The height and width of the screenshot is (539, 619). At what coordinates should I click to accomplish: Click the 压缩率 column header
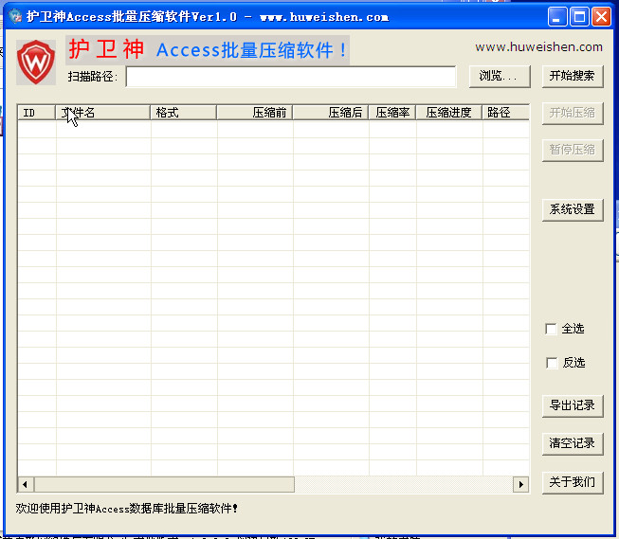tap(391, 113)
